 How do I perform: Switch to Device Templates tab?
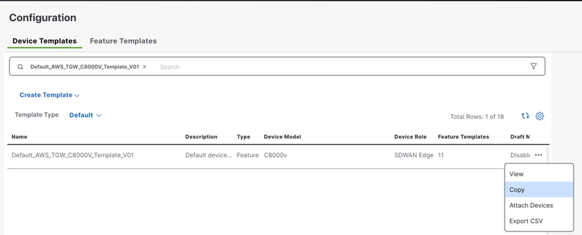[x=45, y=41]
